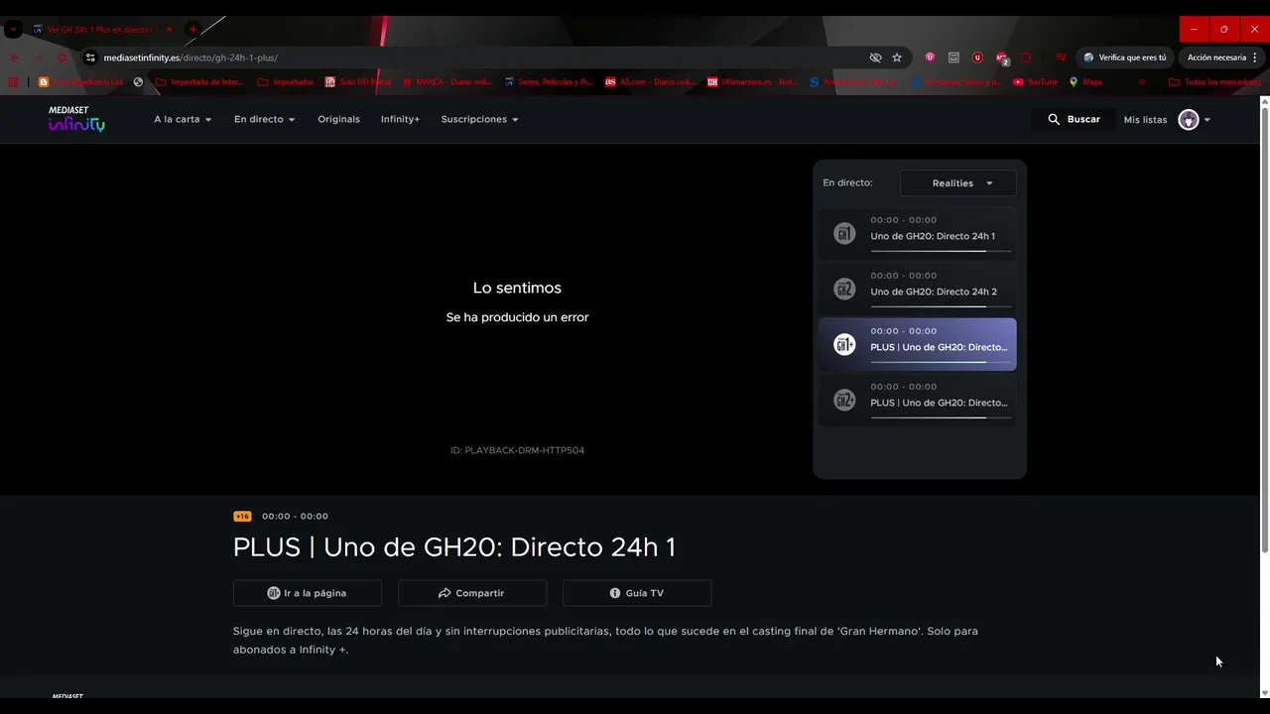
Task: Expand the En directo menu
Action: pyautogui.click(x=264, y=119)
